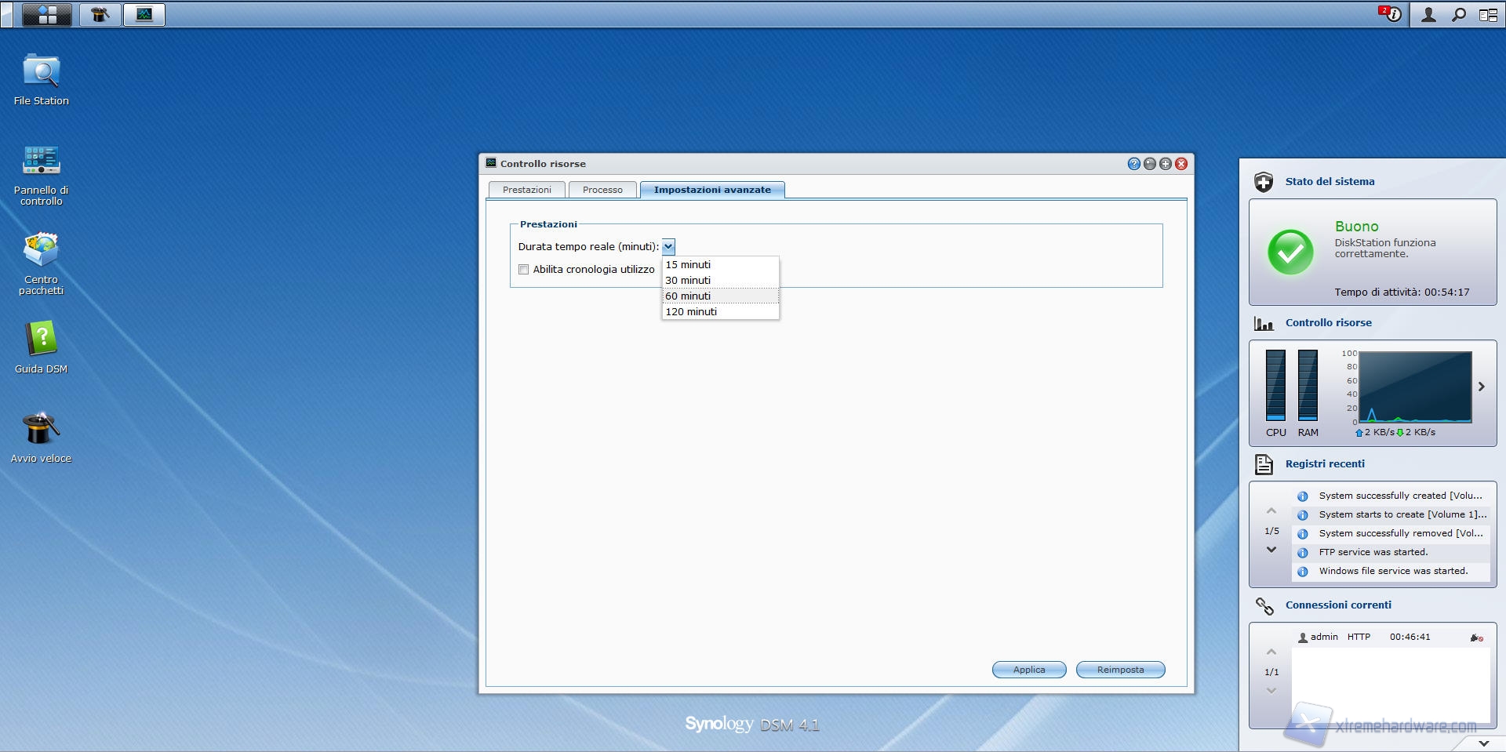Screen dimensions: 1506x752
Task: Open the search magnifier in taskbar
Action: point(1458,15)
